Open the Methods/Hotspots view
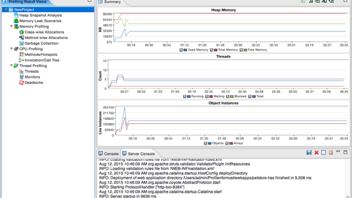This screenshot has height=198, width=352. [41, 54]
